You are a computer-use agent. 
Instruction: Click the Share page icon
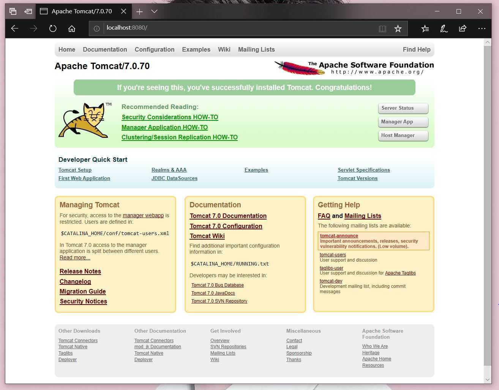[x=463, y=28]
